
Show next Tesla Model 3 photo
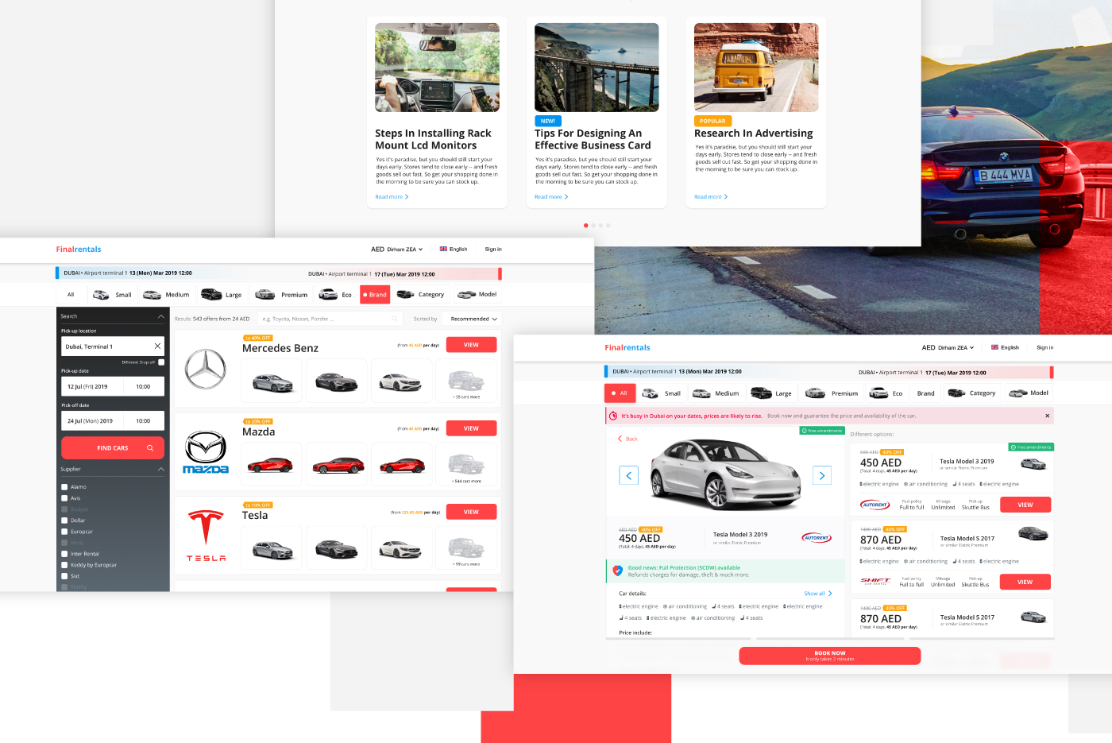[822, 475]
